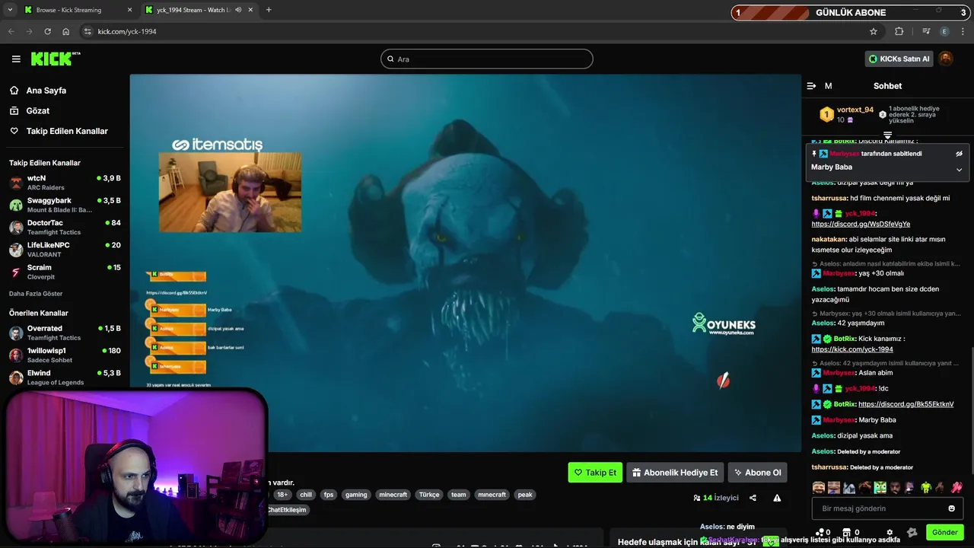The height and width of the screenshot is (548, 974).
Task: Open the user profile avatar menu
Action: 946,59
